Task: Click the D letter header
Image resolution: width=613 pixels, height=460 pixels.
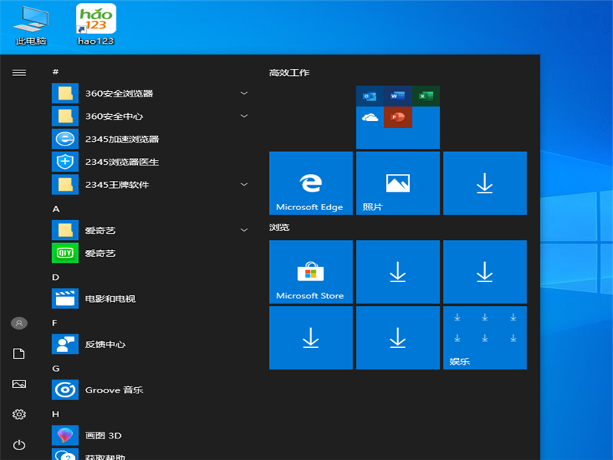Action: (x=55, y=278)
